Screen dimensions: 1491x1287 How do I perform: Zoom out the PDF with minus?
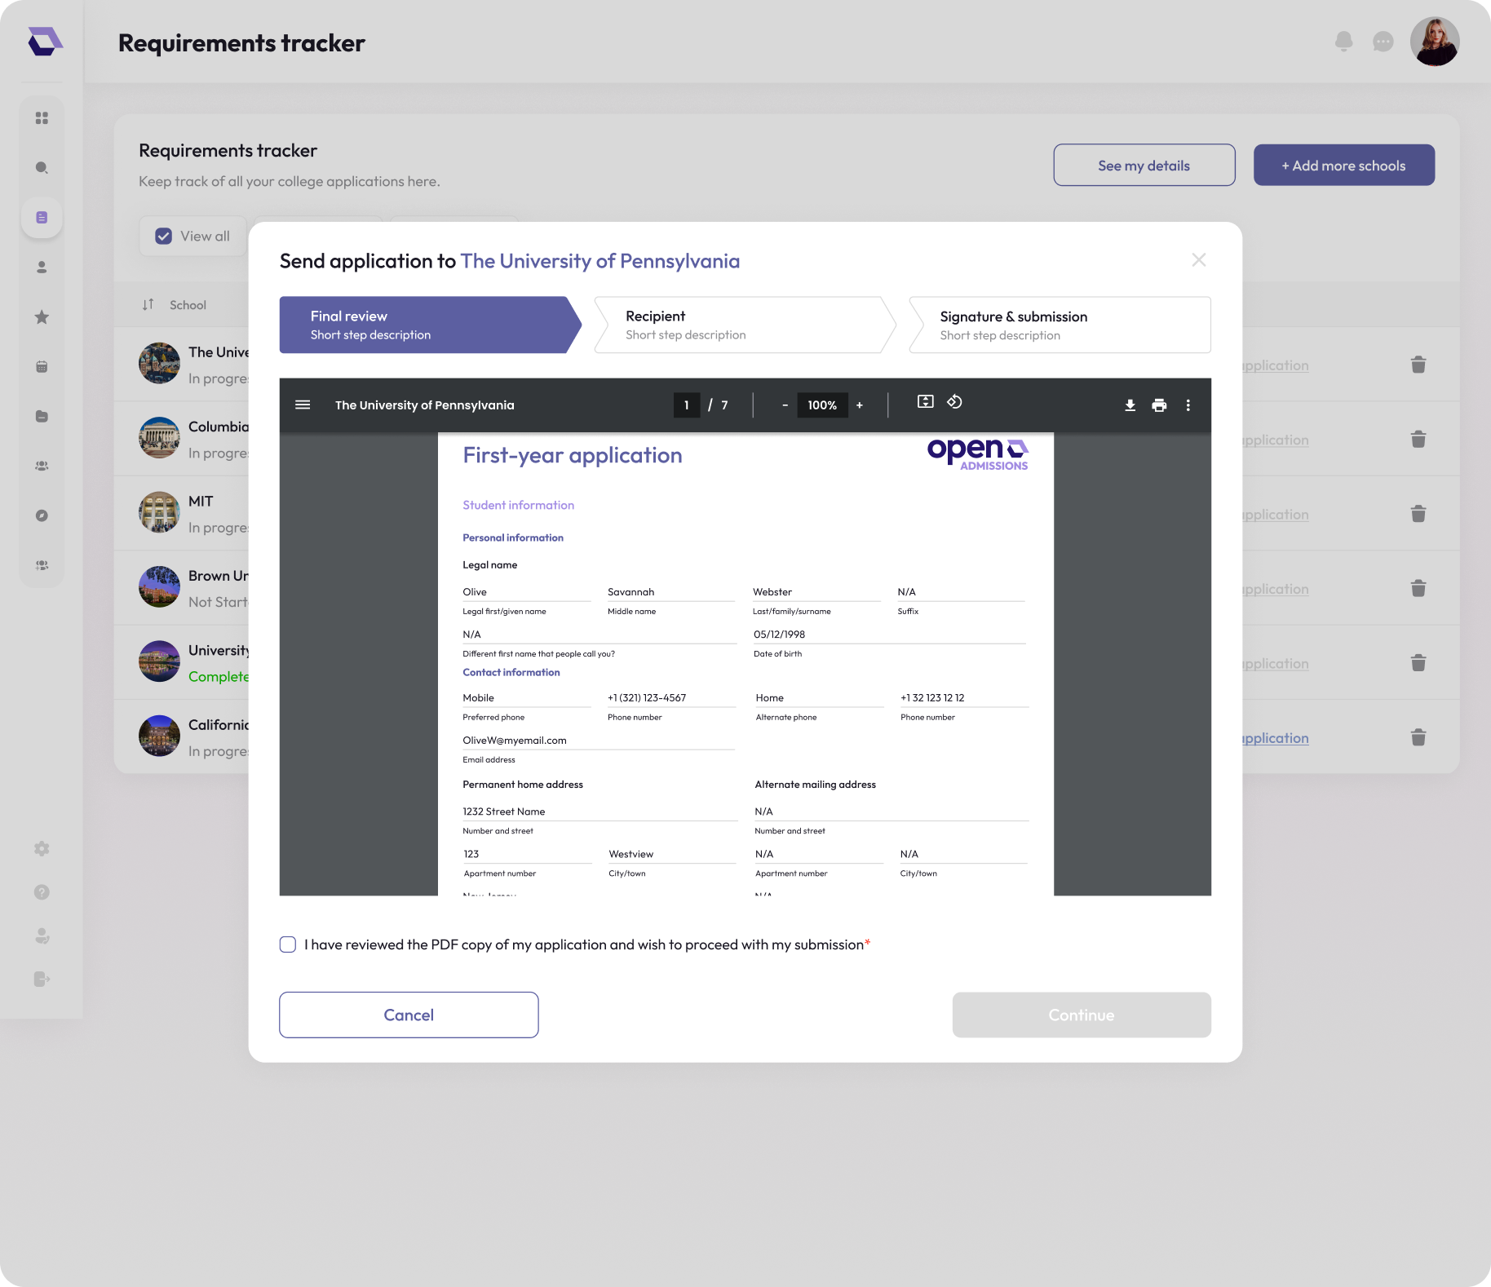point(785,405)
